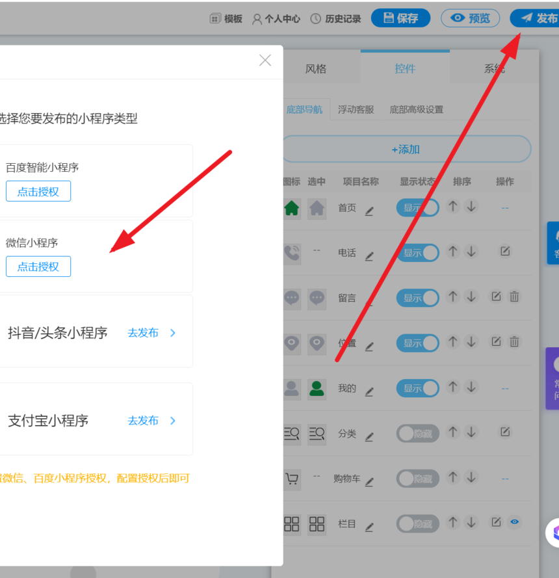The image size is (559, 578).
Task: Toggle 显示 switch for 留言 row
Action: 418,298
